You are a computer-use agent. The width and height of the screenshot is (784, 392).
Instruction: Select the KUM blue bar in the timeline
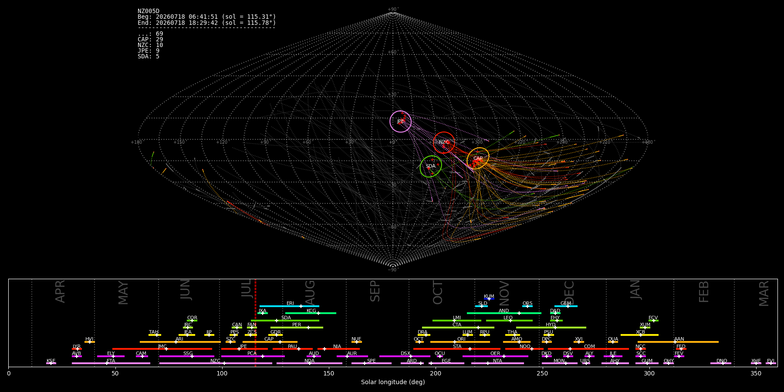click(x=489, y=299)
